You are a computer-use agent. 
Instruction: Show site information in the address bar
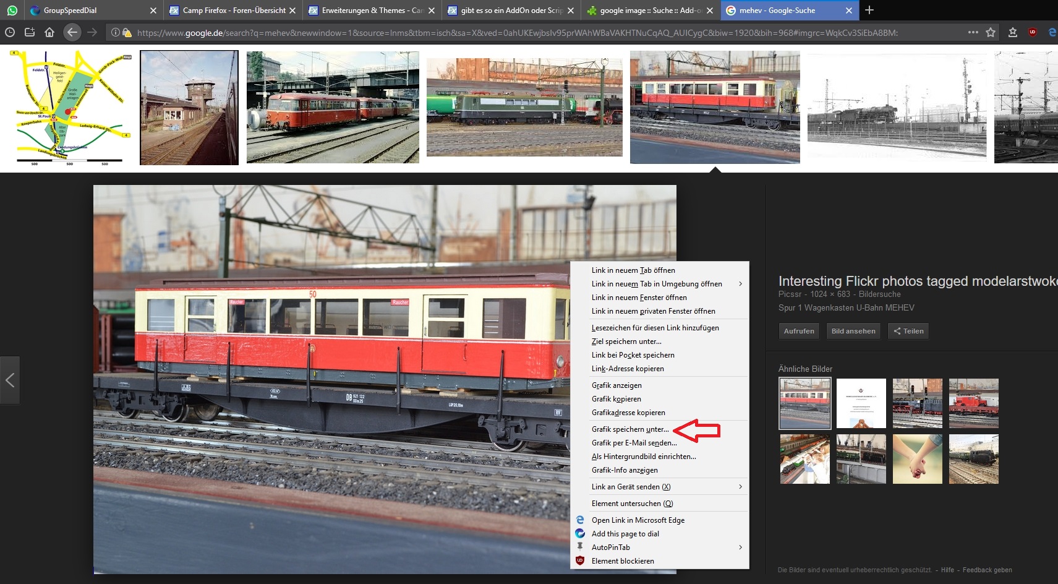[116, 32]
